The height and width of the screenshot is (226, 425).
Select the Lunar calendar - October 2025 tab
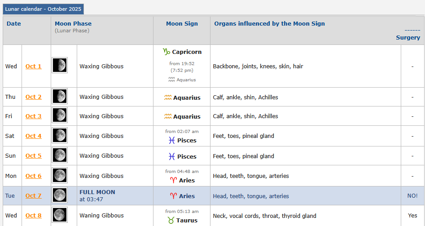43,9
